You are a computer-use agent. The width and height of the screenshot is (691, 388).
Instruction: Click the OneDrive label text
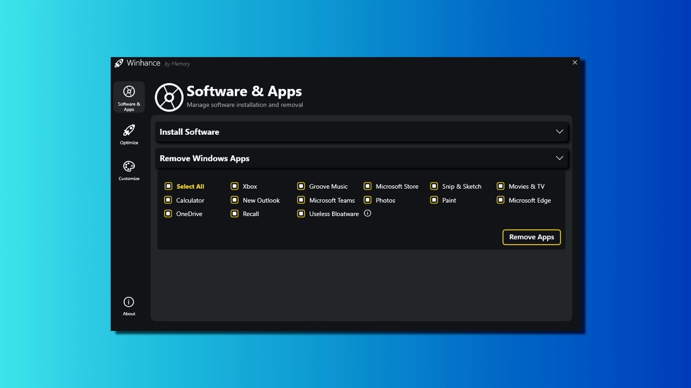point(189,214)
